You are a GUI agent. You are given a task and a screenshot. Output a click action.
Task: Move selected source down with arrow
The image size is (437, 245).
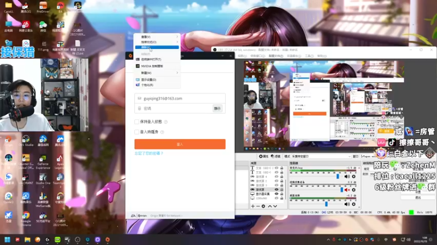(275, 206)
